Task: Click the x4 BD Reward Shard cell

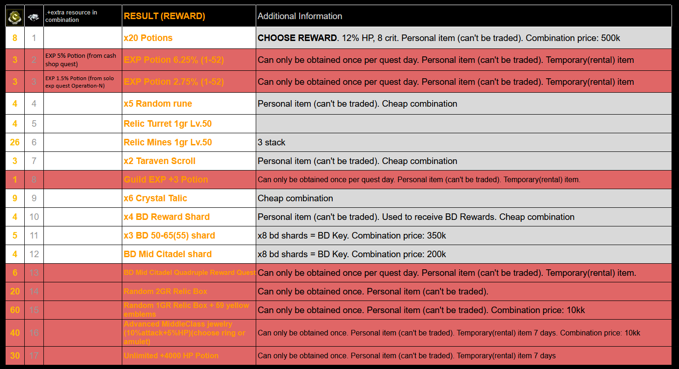Action: [x=167, y=217]
